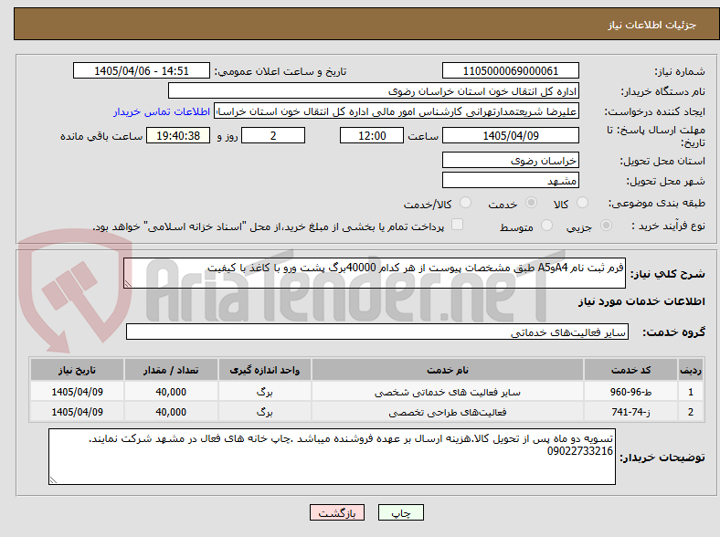This screenshot has height=537, width=720.
Task: Click the announcement date field 1405/04/06 - 14:51
Action: [x=142, y=70]
